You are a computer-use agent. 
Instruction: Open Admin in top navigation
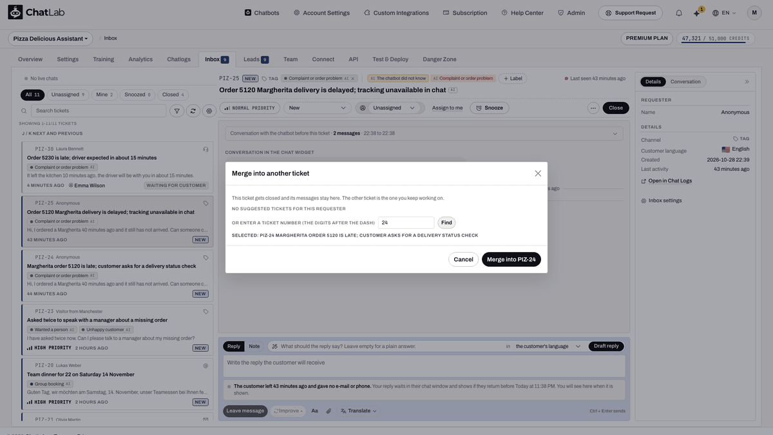pos(571,13)
